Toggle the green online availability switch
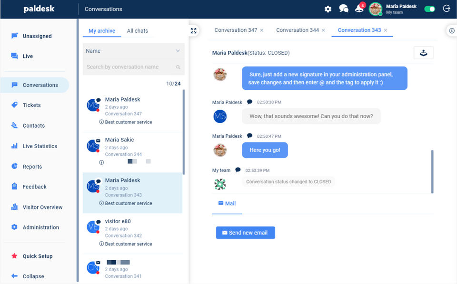The height and width of the screenshot is (284, 457). [429, 9]
